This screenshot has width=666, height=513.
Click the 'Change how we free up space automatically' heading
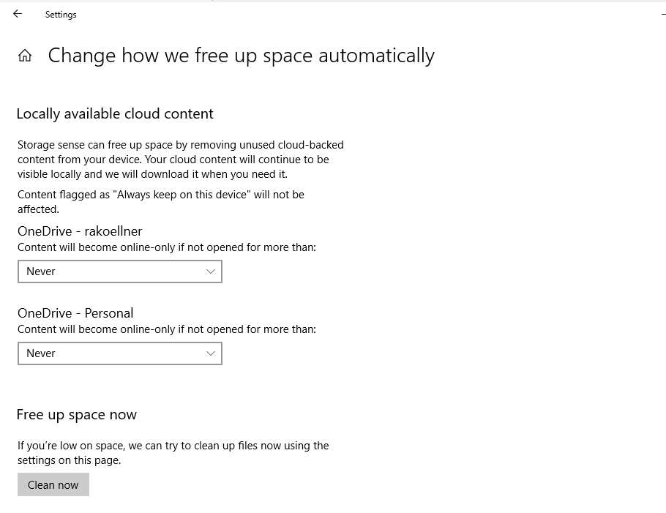pos(241,56)
